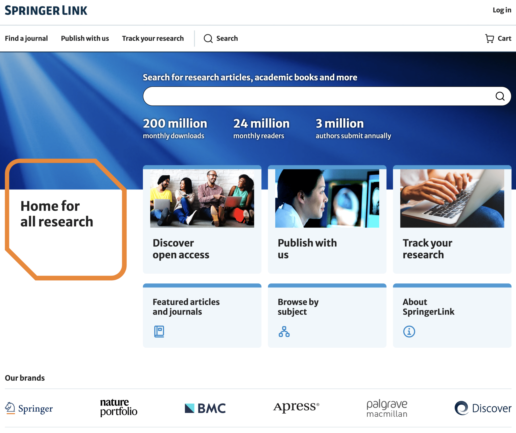Open the Apress brand logo
The height and width of the screenshot is (433, 516).
[x=296, y=407]
